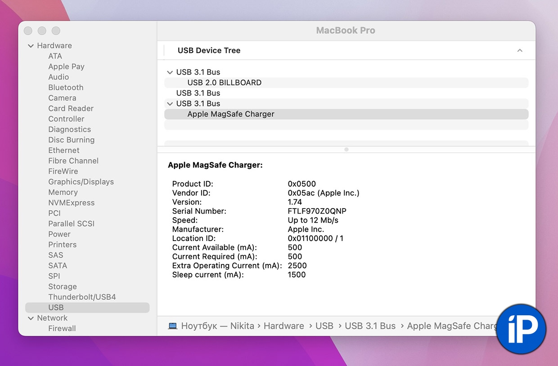Collapse the first USB 3.1 Bus chevron
Viewport: 558px width, 366px height.
click(x=170, y=72)
